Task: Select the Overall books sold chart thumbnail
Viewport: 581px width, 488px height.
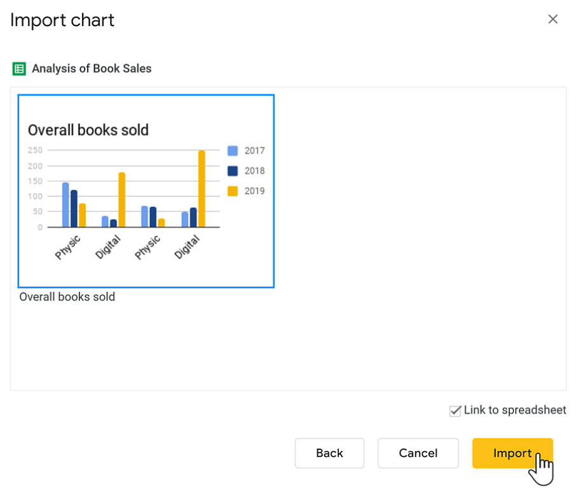Action: click(x=146, y=191)
